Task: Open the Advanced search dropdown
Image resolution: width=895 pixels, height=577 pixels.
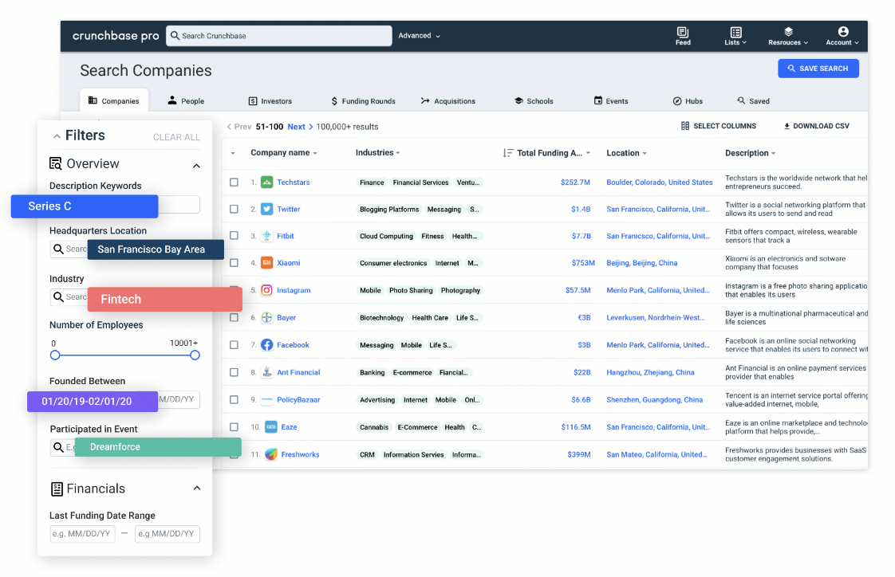Action: pyautogui.click(x=419, y=35)
